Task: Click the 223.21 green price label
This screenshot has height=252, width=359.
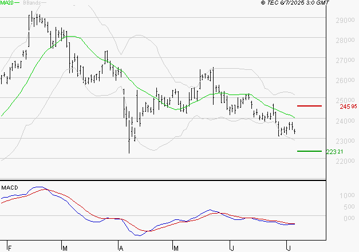Action: 334,152
